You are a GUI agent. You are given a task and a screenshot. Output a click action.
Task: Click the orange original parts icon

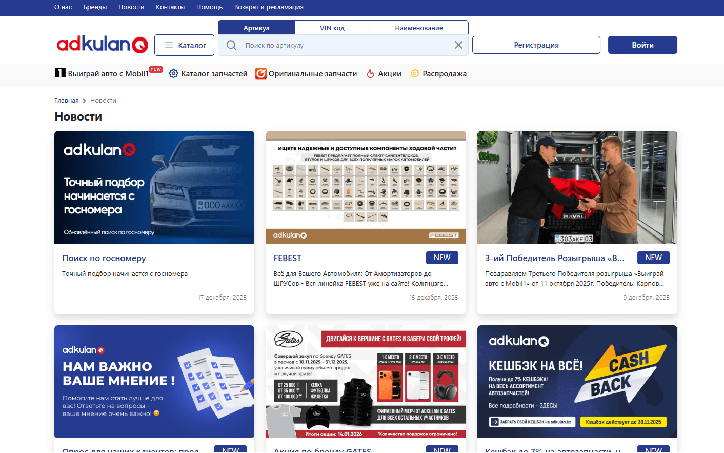pyautogui.click(x=261, y=73)
